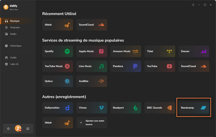216x137 pixels.
Task: Open the Audible service tile
Action: tap(92, 81)
